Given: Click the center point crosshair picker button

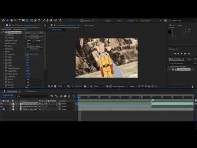Looking at the screenshot, I should tap(27, 54).
